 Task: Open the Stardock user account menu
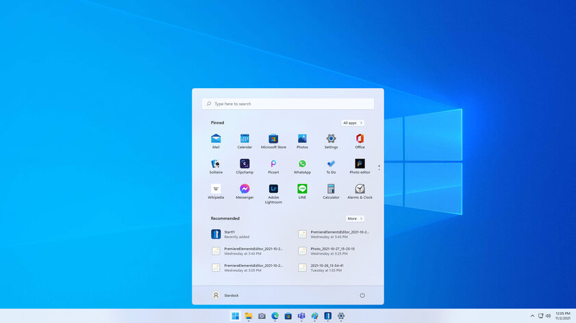[226, 296]
